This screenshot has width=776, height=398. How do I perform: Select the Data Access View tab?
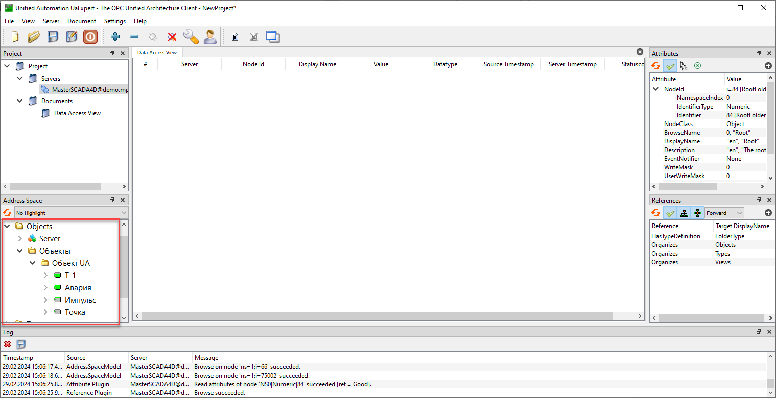click(157, 52)
